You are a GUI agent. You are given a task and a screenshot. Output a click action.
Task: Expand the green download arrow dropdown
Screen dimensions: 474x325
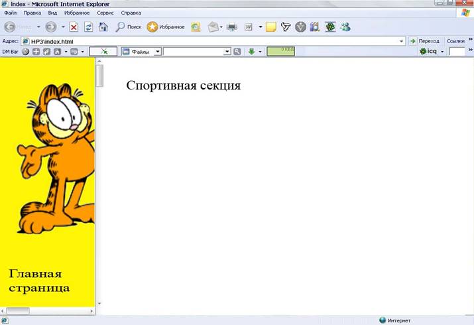pos(260,52)
